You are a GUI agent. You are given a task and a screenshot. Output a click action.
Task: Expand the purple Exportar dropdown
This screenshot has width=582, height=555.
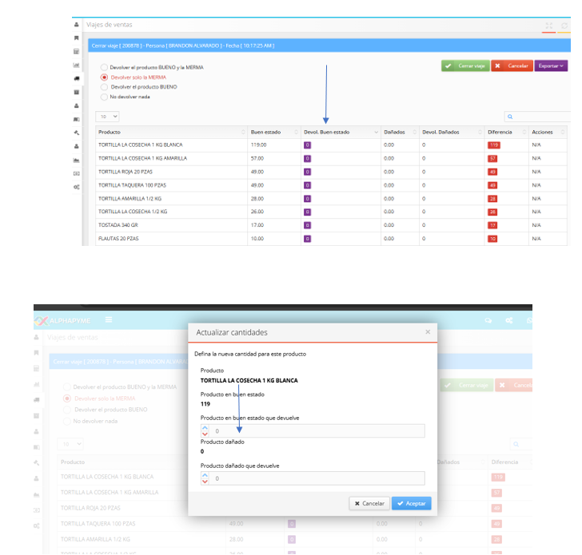coord(551,65)
